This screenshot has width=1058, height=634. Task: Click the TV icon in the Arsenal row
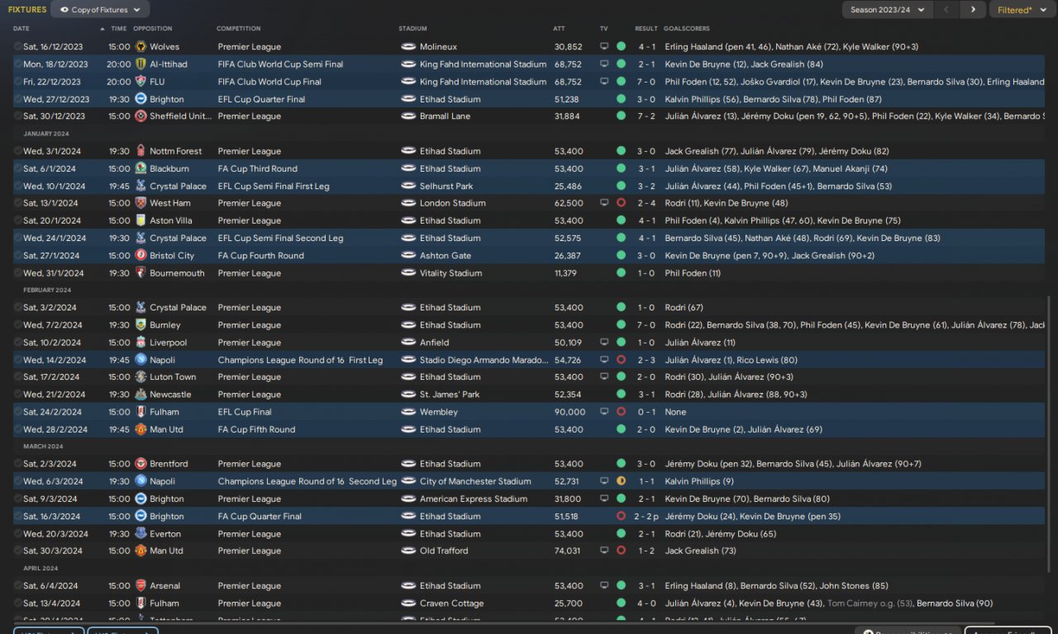click(604, 586)
